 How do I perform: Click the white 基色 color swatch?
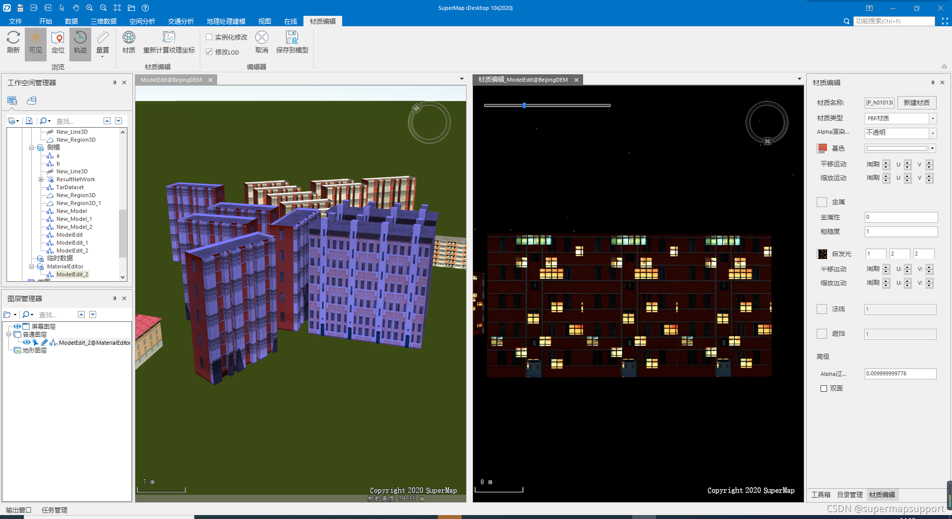point(896,148)
